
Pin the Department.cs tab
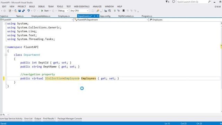tap(94, 16)
